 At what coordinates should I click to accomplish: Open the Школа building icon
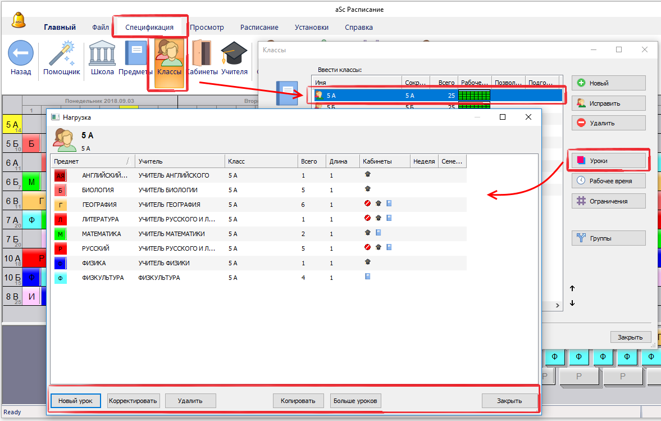click(102, 54)
